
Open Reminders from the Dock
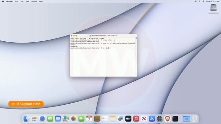tap(105, 119)
